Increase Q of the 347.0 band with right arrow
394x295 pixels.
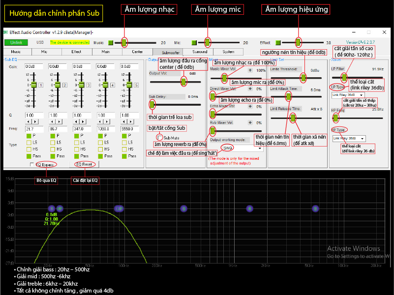click(83, 122)
